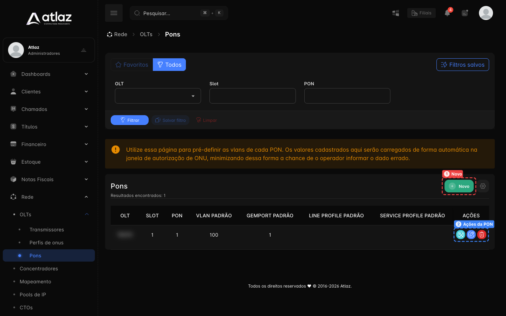Screen dimensions: 506x316
Task: Focus the Slot input field
Action: (253, 96)
